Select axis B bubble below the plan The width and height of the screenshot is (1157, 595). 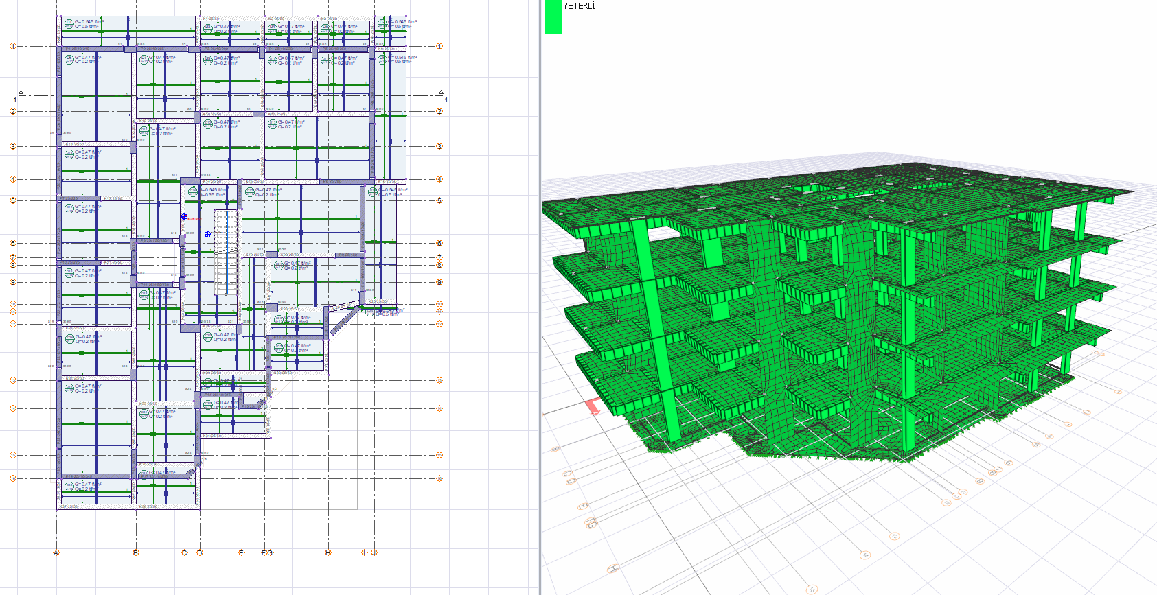click(x=136, y=552)
